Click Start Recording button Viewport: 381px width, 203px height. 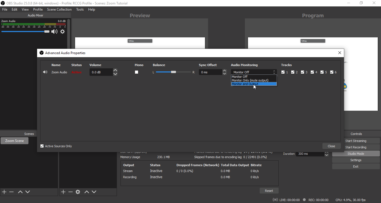pyautogui.click(x=356, y=147)
